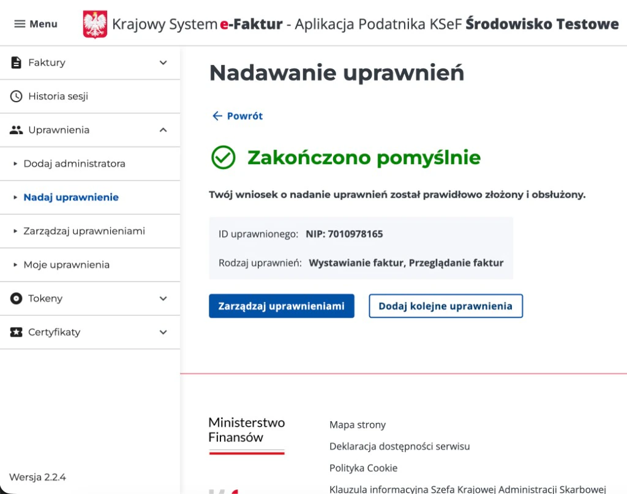Open the Polityka Cookie link
The height and width of the screenshot is (494, 627).
364,468
